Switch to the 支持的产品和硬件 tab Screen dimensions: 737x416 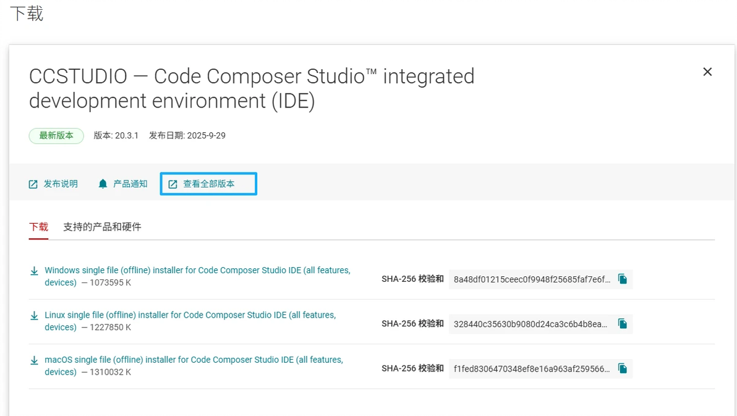(x=102, y=227)
